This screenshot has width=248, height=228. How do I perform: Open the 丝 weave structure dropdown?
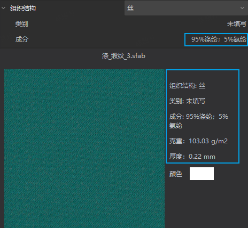click(186, 8)
